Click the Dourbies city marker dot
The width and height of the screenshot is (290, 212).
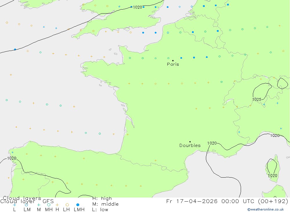[190, 142]
